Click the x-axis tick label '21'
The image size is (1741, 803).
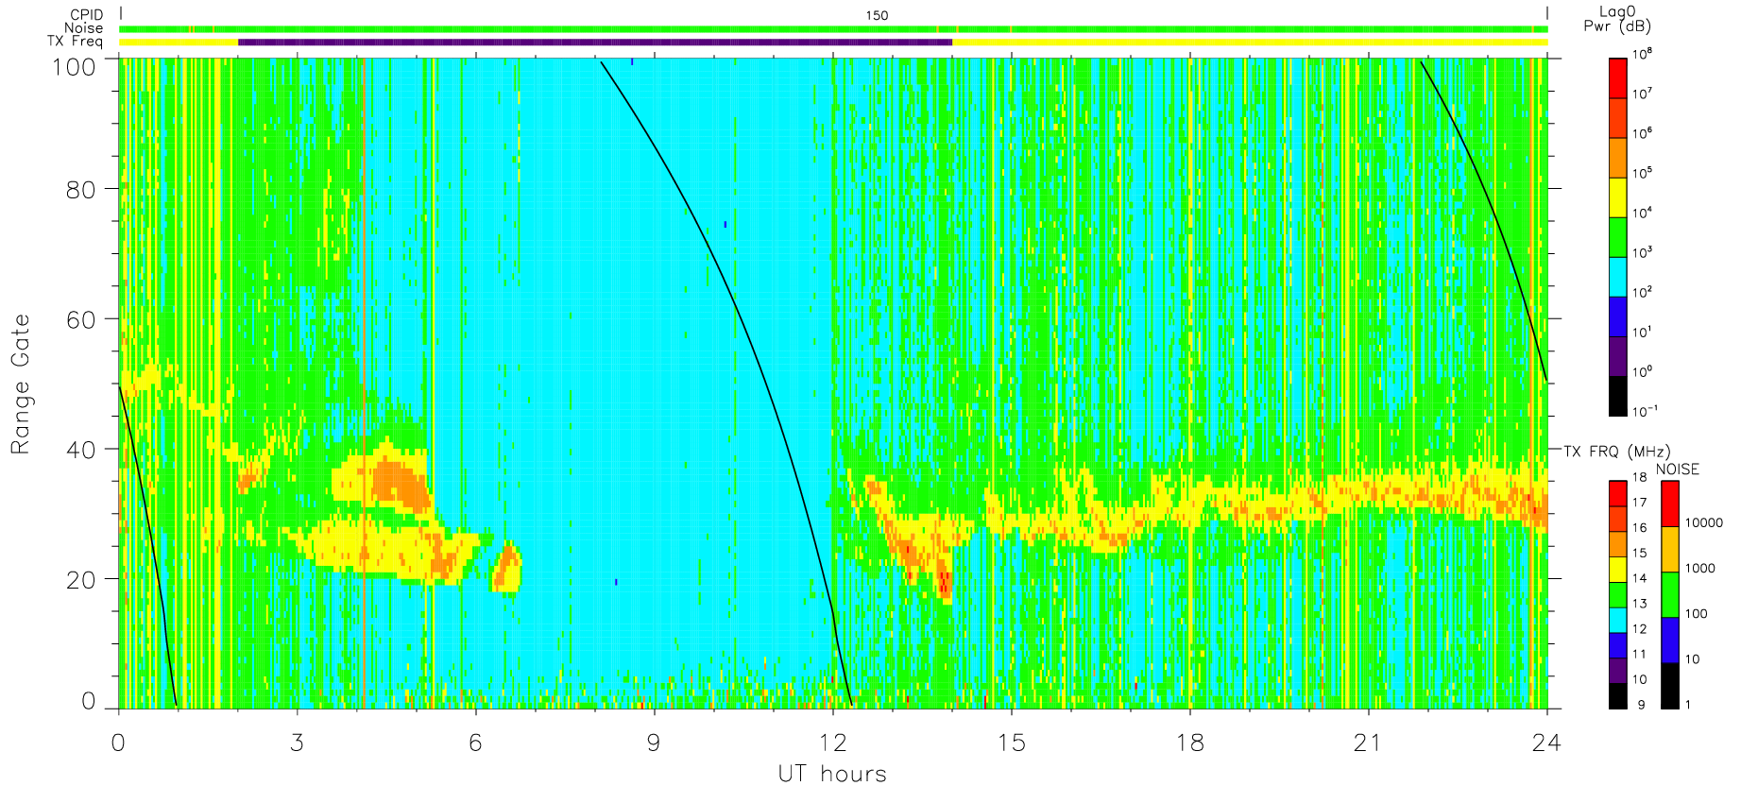(x=1368, y=743)
